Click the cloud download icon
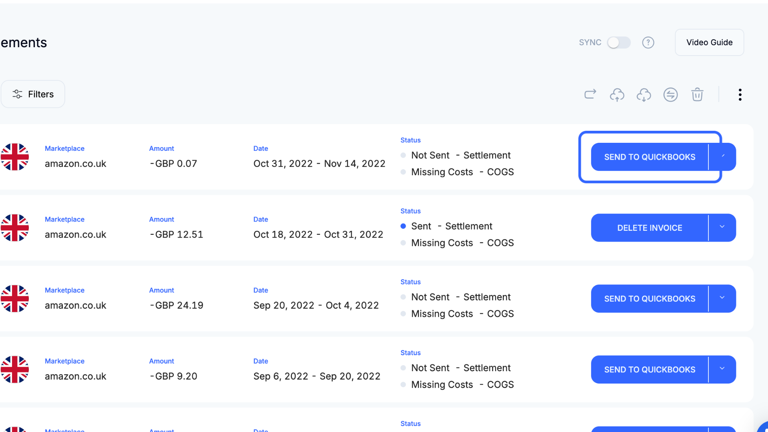 coord(644,95)
